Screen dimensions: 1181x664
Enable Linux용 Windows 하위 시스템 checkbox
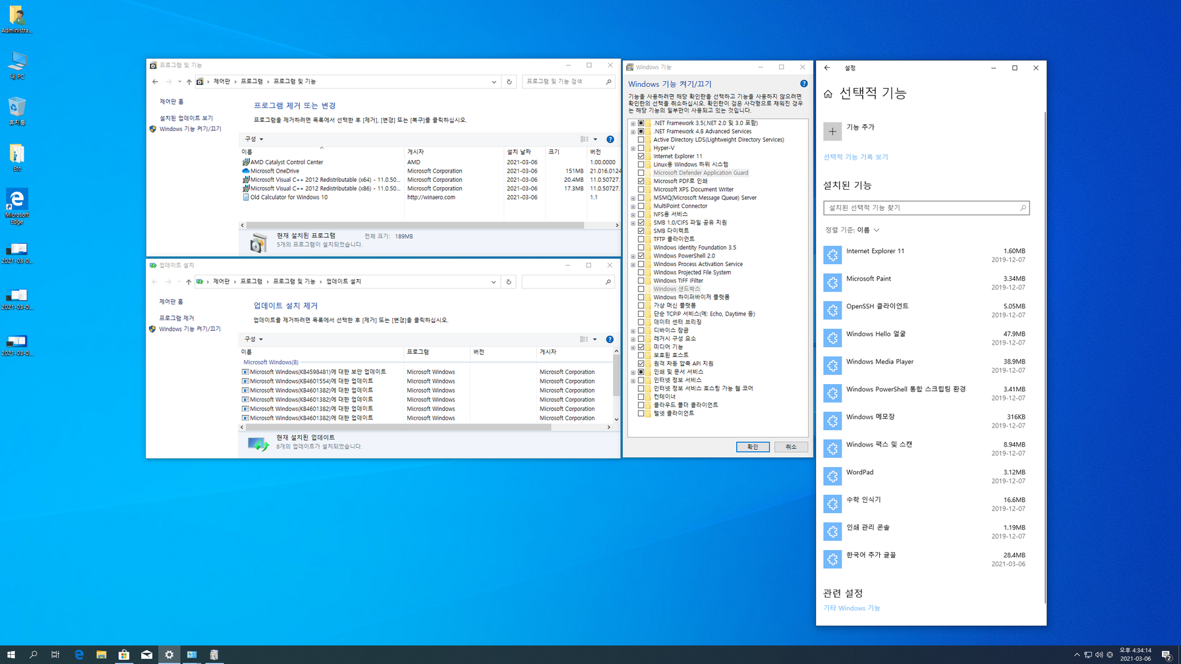(x=641, y=164)
